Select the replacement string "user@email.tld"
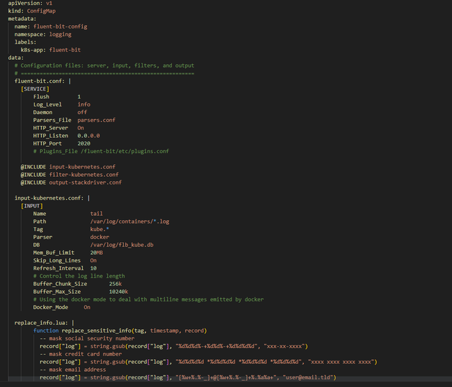 [x=308, y=377]
